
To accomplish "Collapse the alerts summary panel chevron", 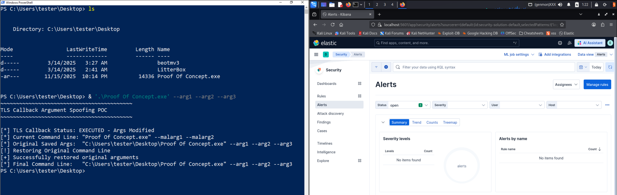I will tap(383, 122).
